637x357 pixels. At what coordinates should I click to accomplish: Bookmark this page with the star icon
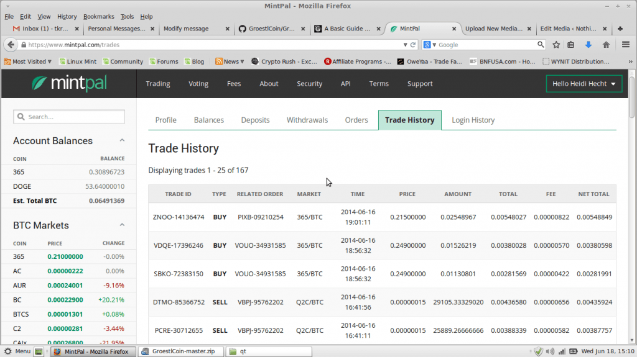click(x=556, y=45)
